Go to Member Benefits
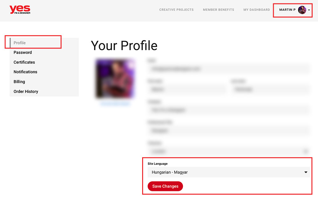 coord(218,10)
